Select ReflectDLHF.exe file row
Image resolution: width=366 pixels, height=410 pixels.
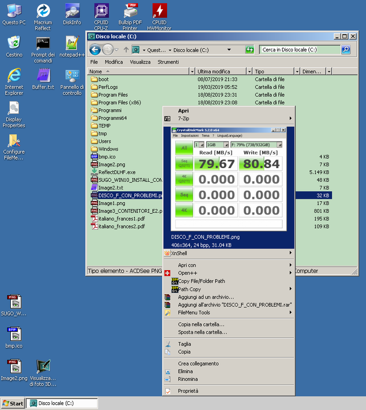click(x=113, y=172)
